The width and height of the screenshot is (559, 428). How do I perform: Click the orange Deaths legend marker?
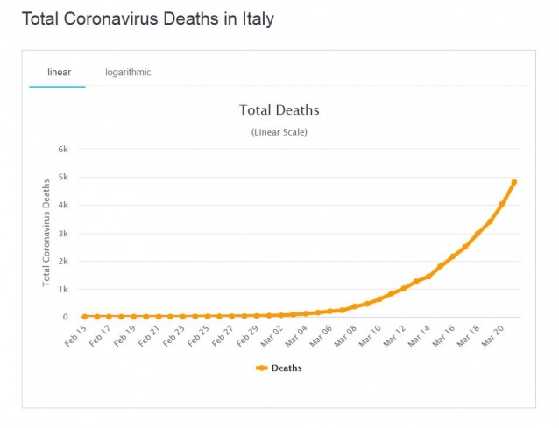coord(261,368)
